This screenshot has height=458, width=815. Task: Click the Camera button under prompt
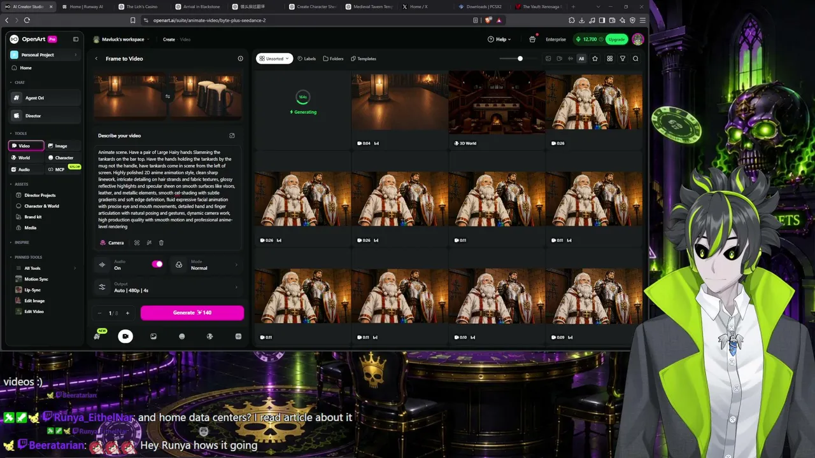click(112, 243)
